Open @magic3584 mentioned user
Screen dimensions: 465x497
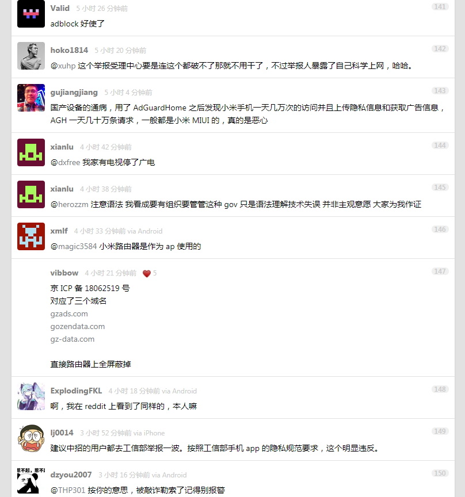point(74,246)
